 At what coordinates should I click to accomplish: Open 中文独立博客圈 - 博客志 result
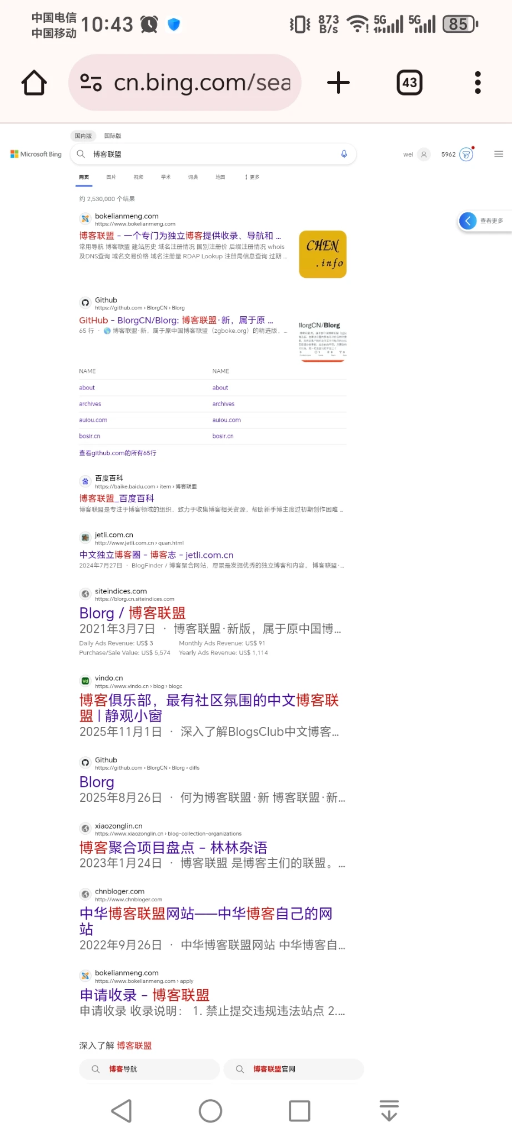156,555
